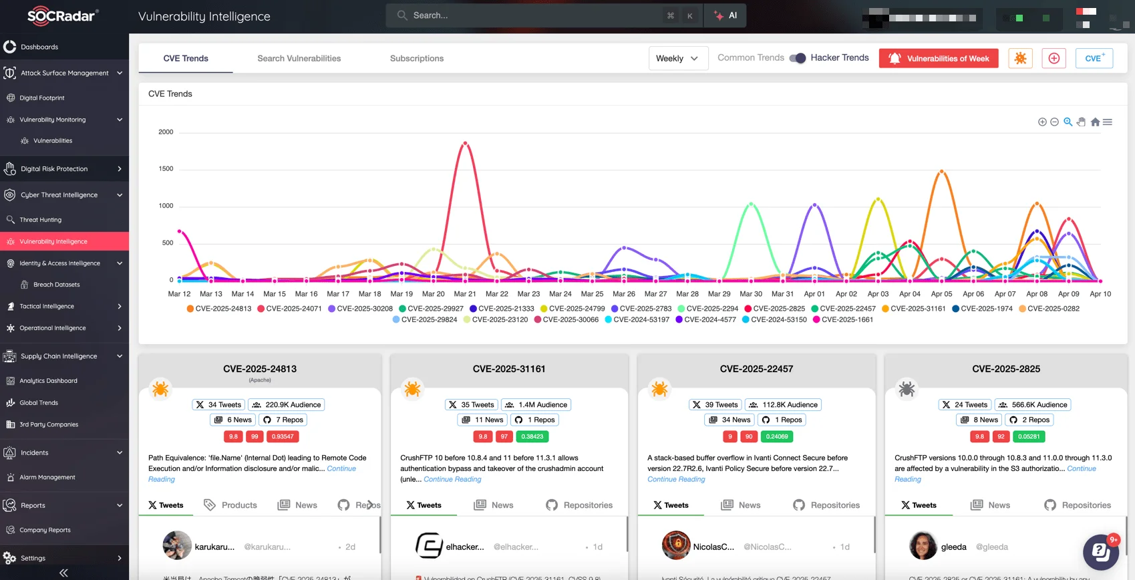Screen dimensions: 1135x580
Task: Expand Tactical Intelligence submenu
Action: [x=64, y=306]
